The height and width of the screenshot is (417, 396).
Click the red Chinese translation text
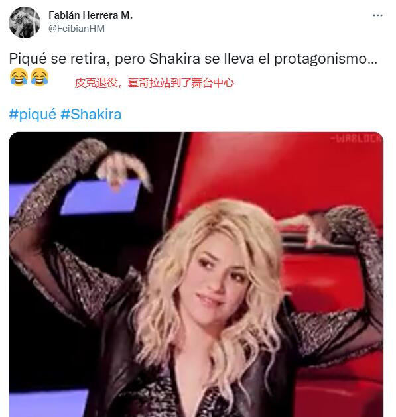pos(154,83)
